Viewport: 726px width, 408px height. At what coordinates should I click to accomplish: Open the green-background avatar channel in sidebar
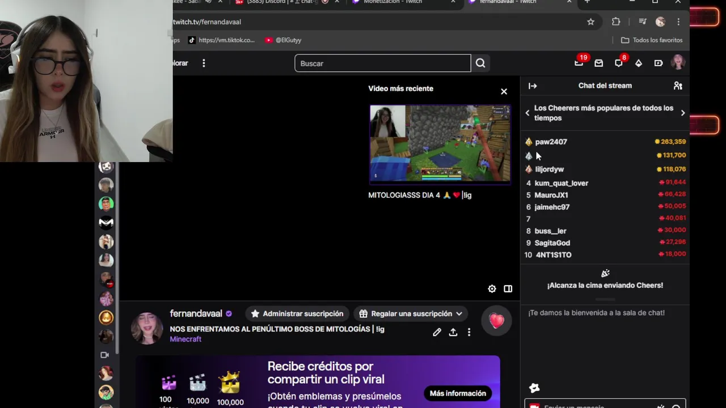click(106, 203)
